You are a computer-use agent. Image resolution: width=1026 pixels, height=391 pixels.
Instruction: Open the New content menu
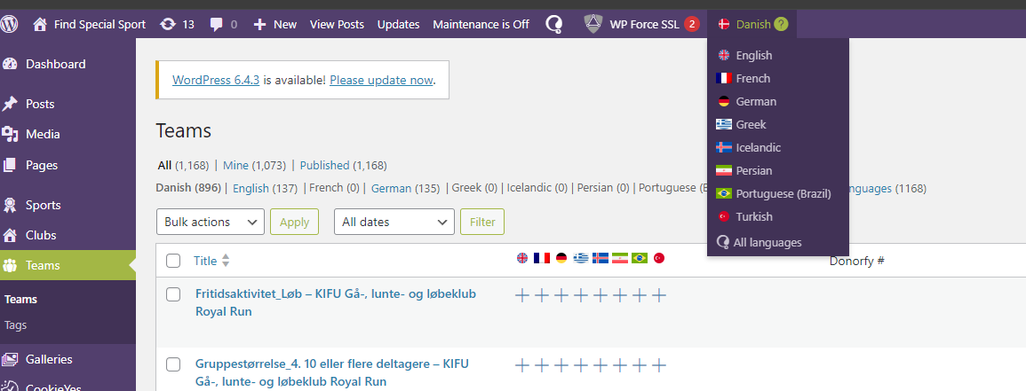point(275,24)
